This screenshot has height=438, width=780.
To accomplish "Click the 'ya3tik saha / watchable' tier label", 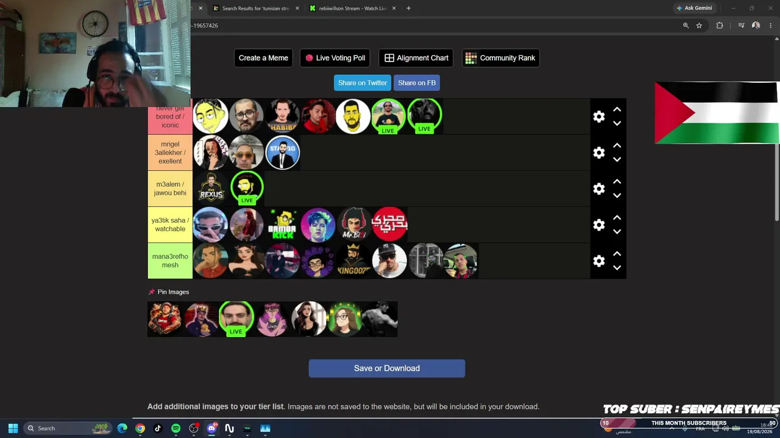I will 170,225.
